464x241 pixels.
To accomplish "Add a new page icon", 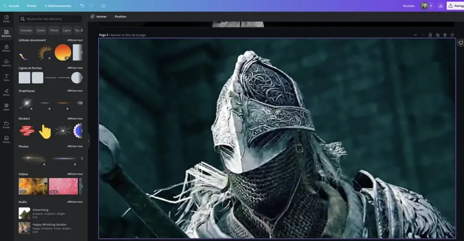I will 452,35.
